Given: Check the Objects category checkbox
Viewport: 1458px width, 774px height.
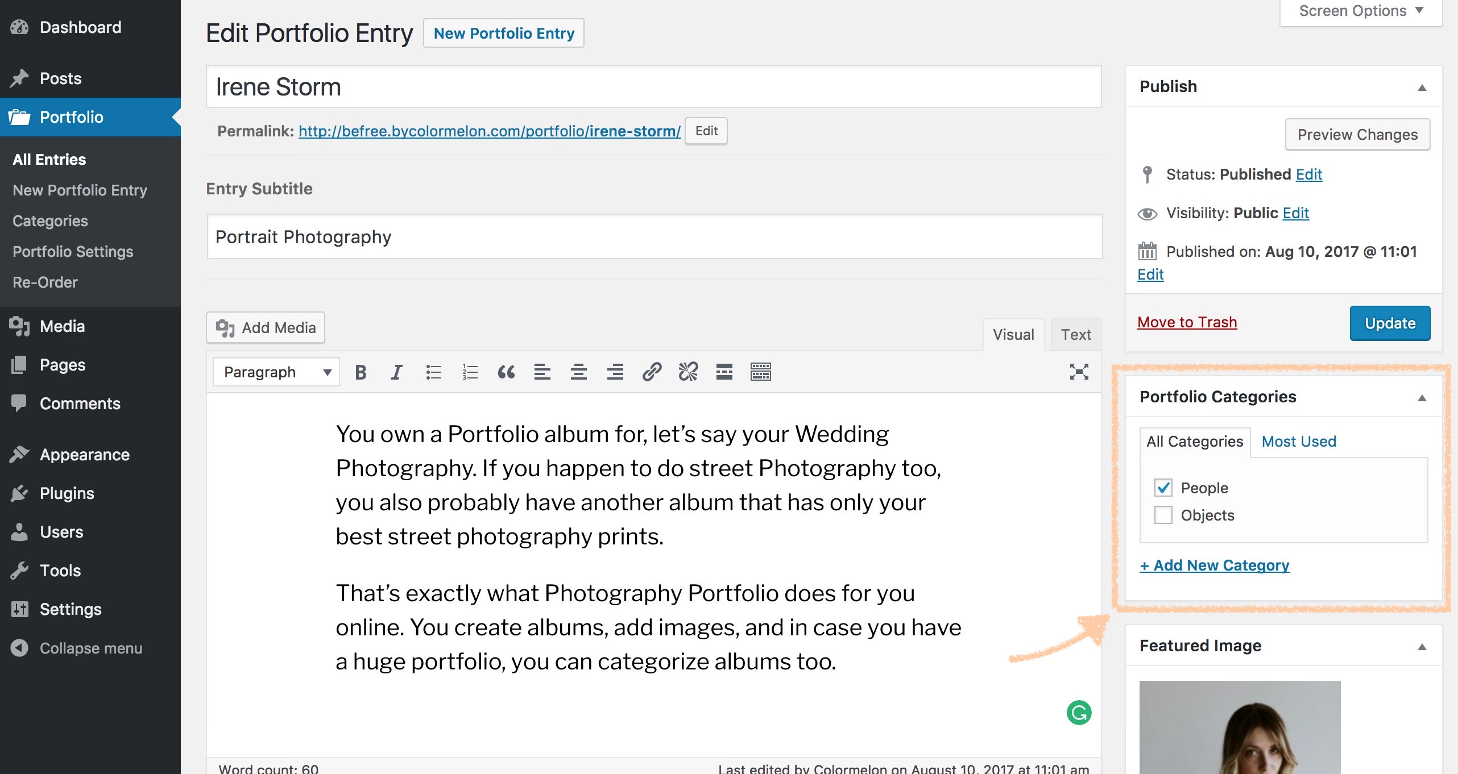Looking at the screenshot, I should pos(1163,515).
